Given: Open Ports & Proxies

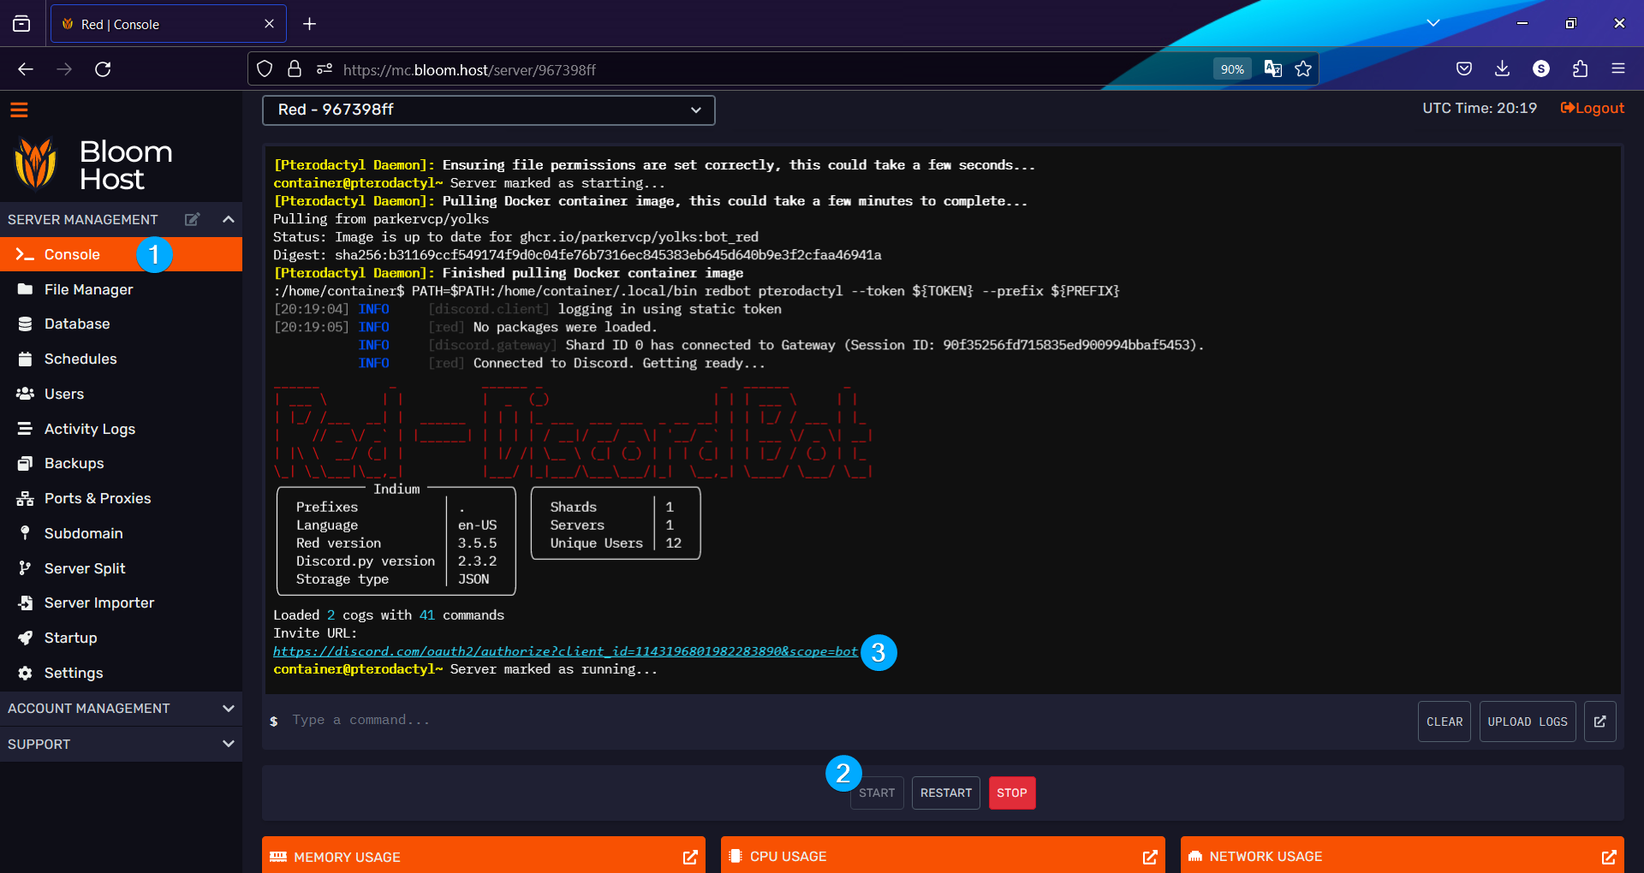Looking at the screenshot, I should 121,498.
